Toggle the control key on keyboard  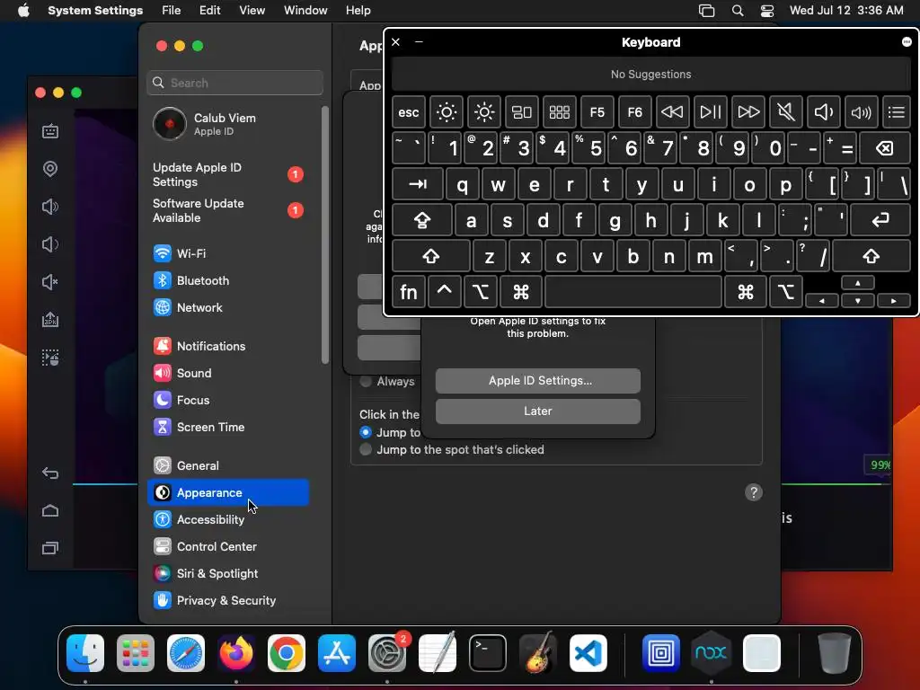click(444, 292)
